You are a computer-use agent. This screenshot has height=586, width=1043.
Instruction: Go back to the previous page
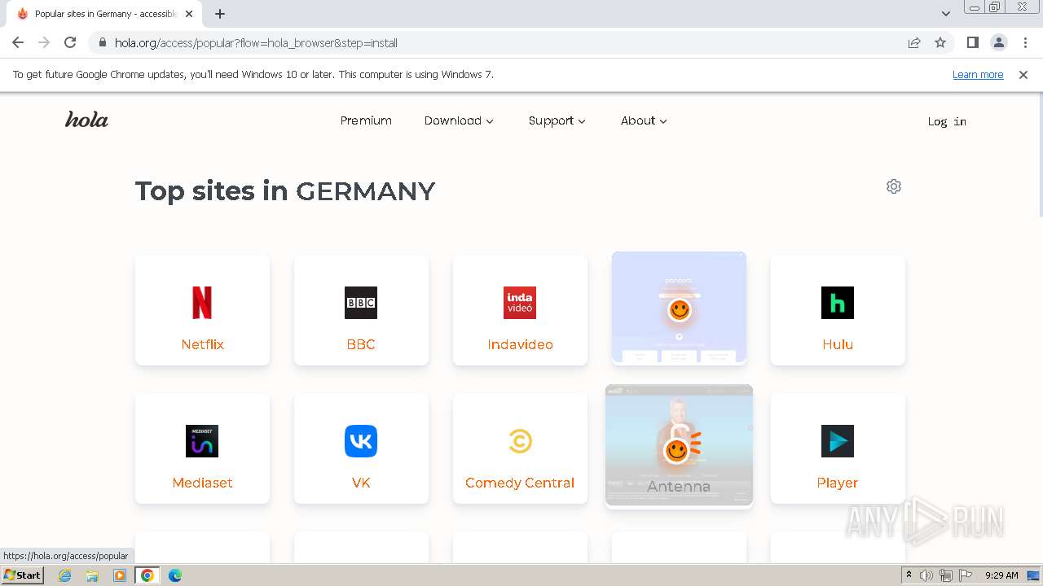tap(18, 42)
